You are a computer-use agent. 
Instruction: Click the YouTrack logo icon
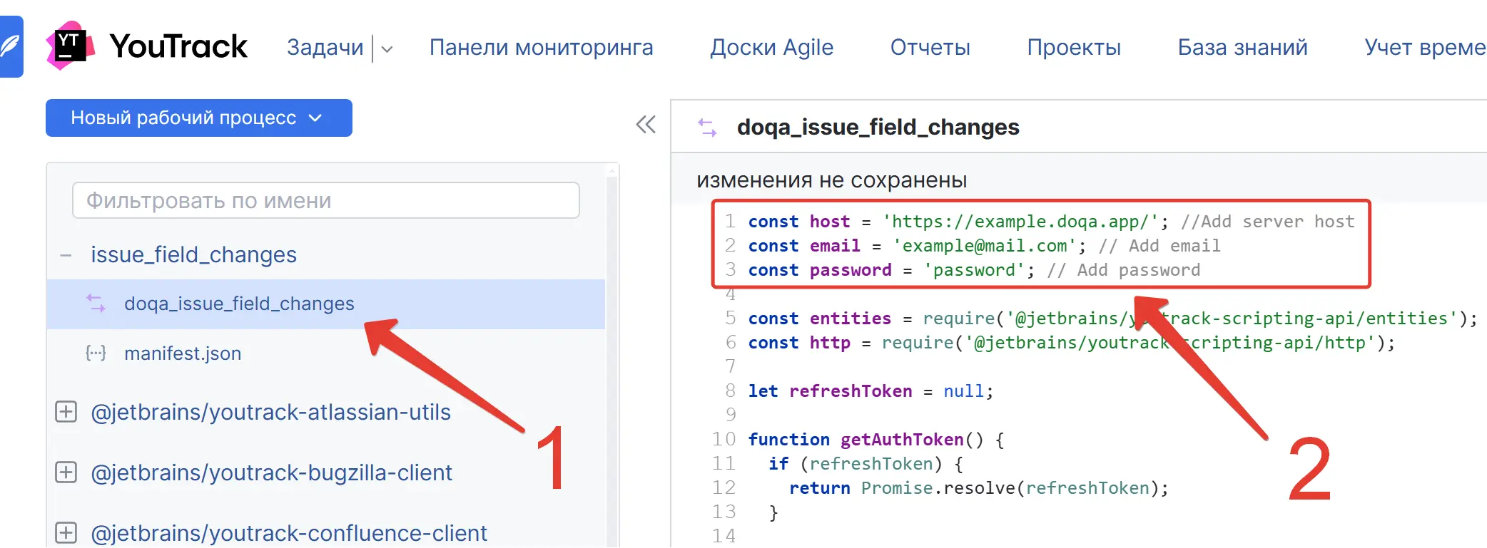click(x=70, y=46)
